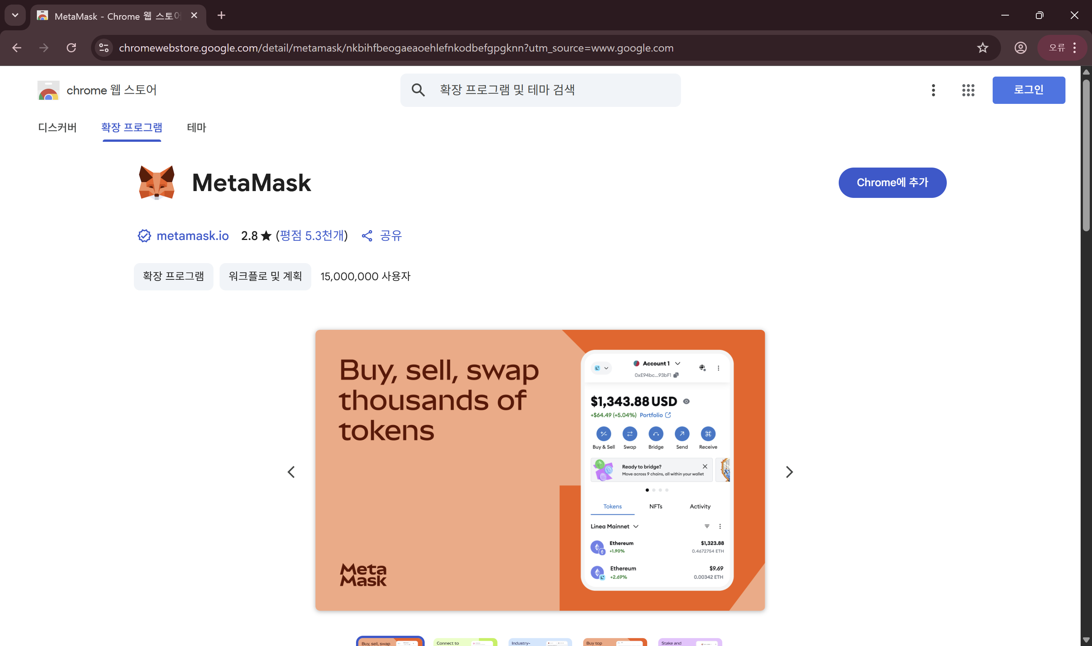The height and width of the screenshot is (646, 1092).
Task: Expand the tab search dropdown arrow
Action: [x=15, y=15]
